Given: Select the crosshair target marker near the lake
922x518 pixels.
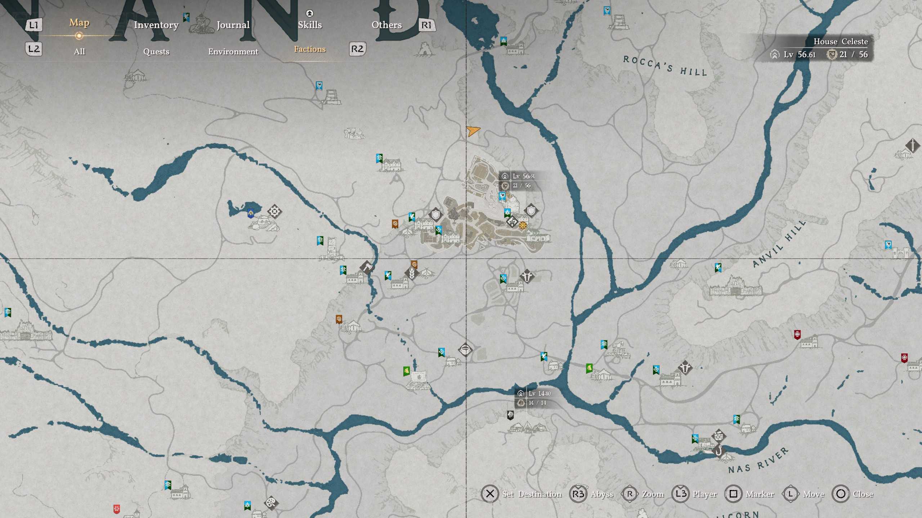Looking at the screenshot, I should point(275,211).
